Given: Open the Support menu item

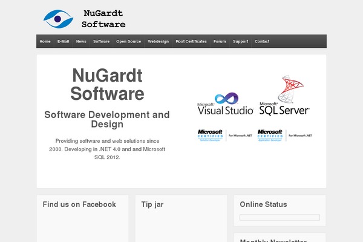Looking at the screenshot, I should 240,42.
